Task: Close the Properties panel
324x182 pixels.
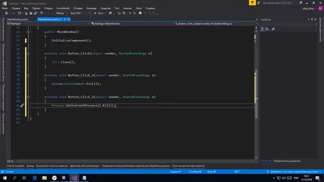Action: pos(315,19)
